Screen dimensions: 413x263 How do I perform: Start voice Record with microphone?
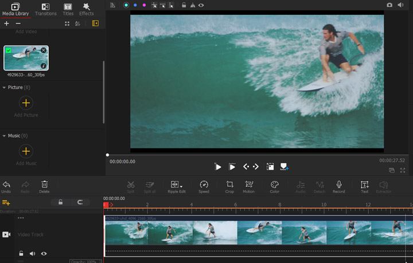[x=339, y=187]
